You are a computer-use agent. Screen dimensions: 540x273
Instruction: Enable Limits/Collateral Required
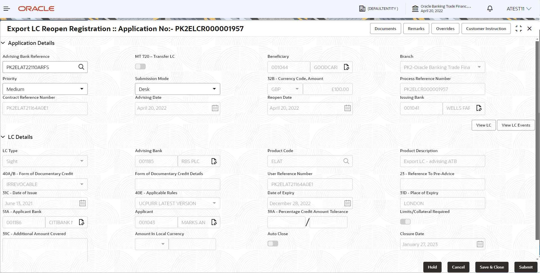pyautogui.click(x=405, y=221)
